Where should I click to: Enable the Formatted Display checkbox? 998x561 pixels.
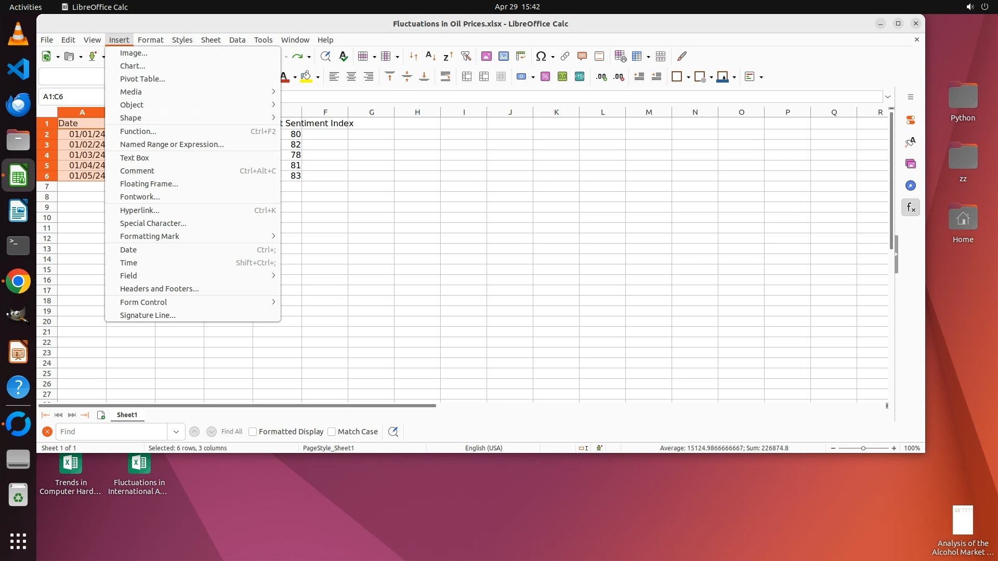(253, 432)
